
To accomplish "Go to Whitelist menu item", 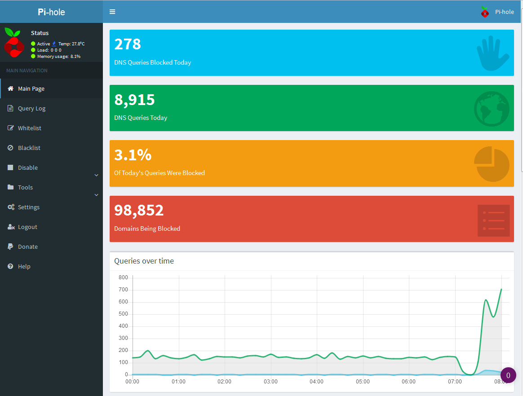I will (30, 128).
